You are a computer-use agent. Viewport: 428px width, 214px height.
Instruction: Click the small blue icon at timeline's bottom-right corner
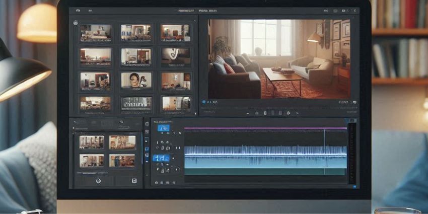(354, 187)
